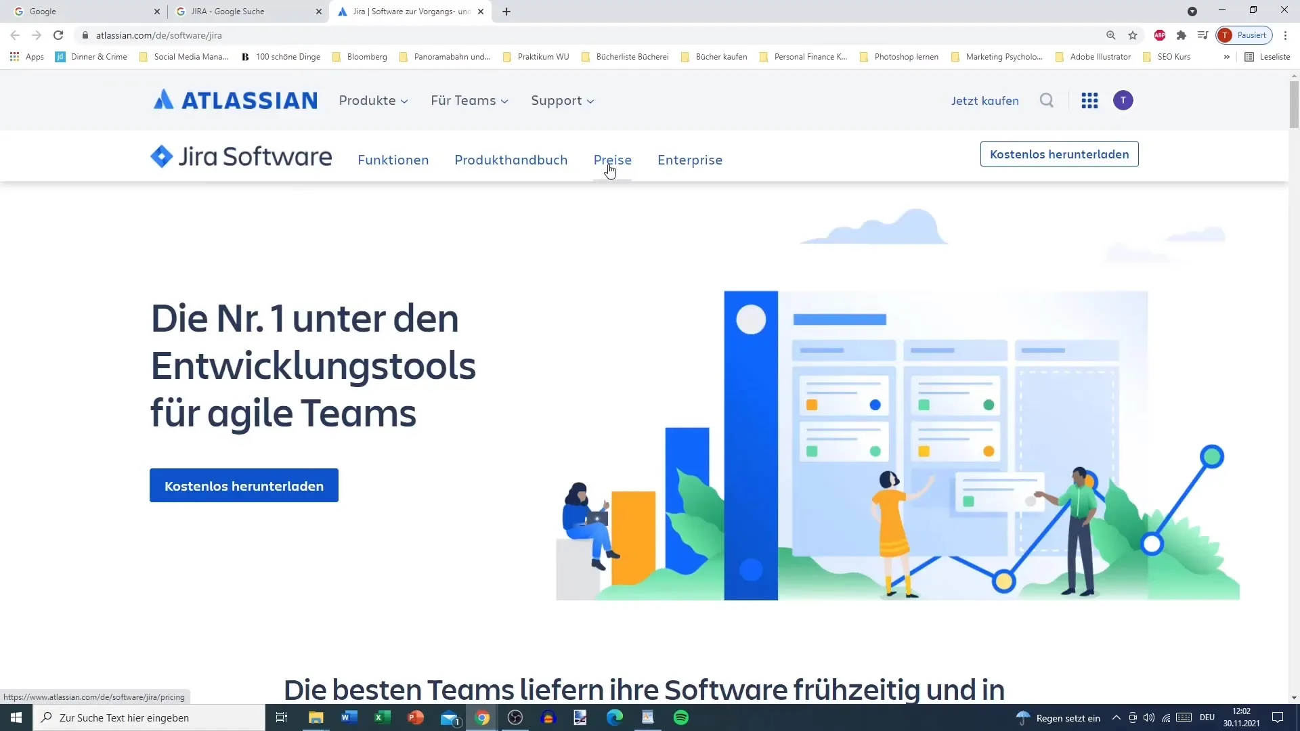Open the Preise page
Viewport: 1300px width, 731px height.
coord(613,160)
